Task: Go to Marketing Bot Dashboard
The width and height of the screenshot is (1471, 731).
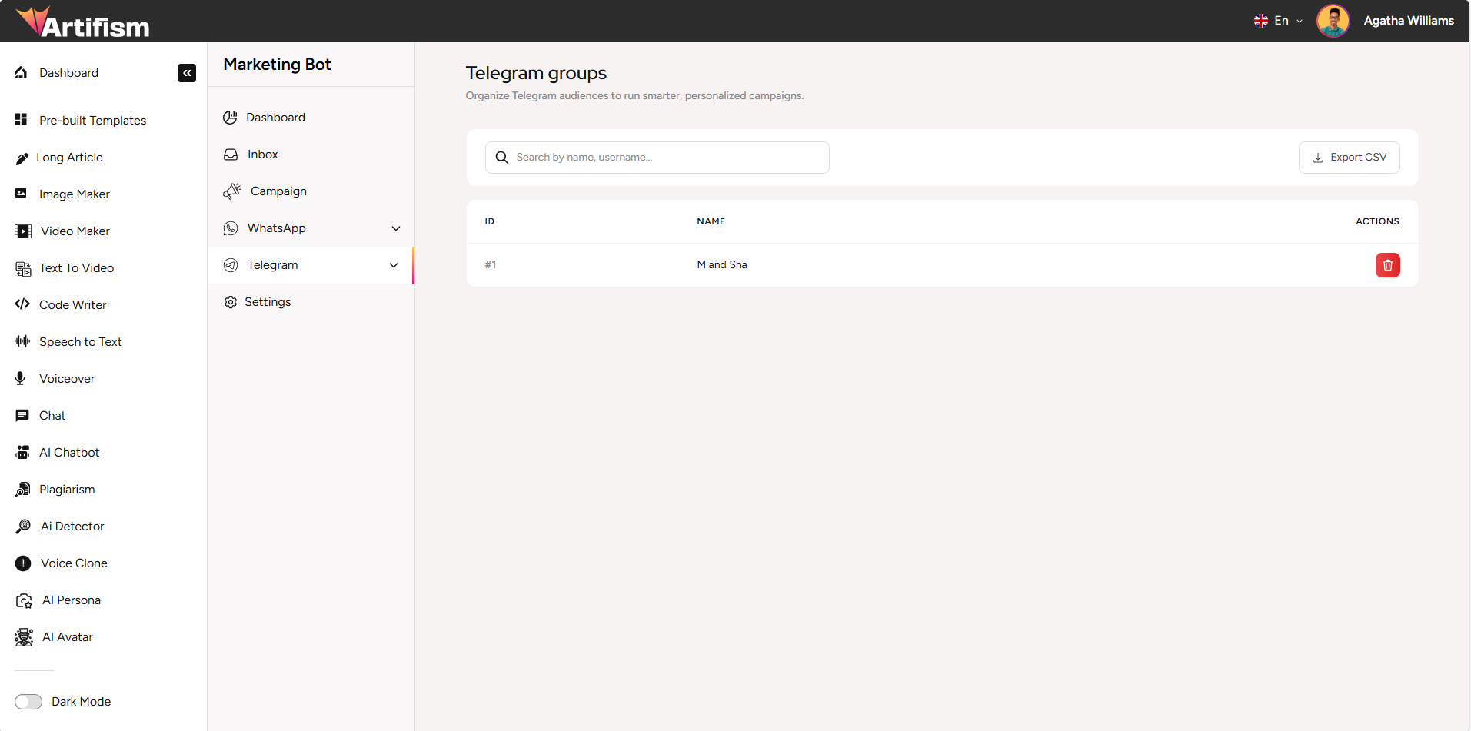Action: click(x=275, y=117)
